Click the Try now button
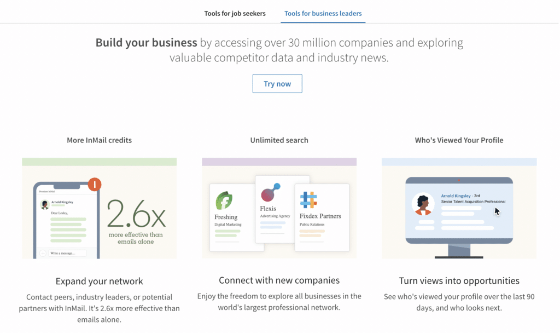Viewport: 560px width, 333px height. [277, 84]
